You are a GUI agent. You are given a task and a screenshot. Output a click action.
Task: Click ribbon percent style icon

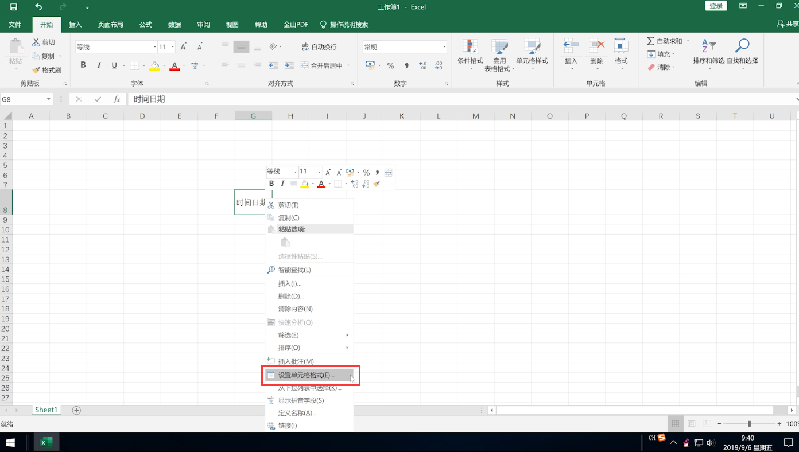[390, 65]
